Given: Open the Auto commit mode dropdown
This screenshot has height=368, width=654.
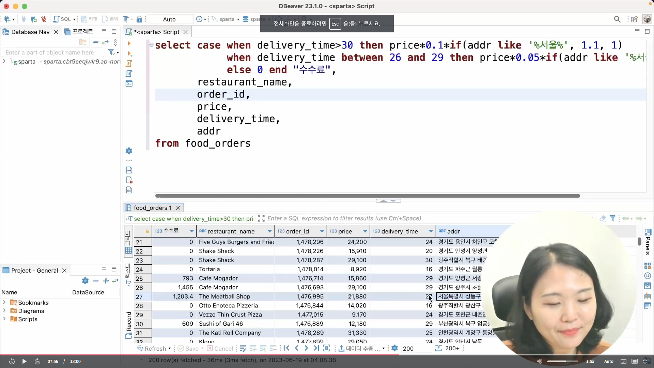Looking at the screenshot, I should (169, 19).
